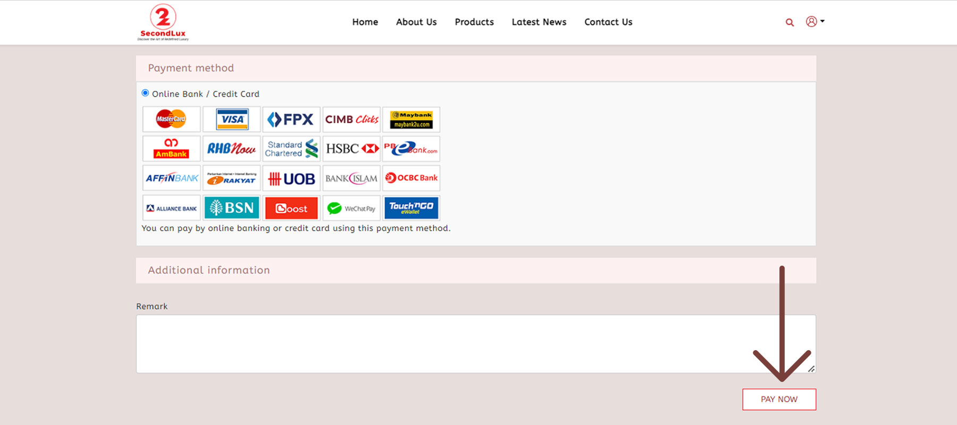Click the OCBC Bank logo
Screen dimensions: 957x425
[412, 178]
